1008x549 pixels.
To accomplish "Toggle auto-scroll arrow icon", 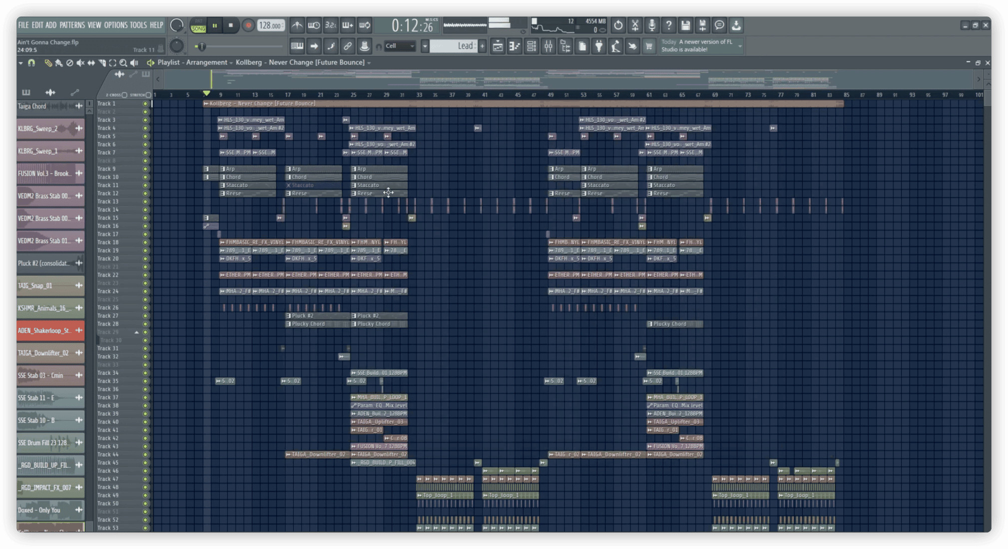I will coord(314,46).
